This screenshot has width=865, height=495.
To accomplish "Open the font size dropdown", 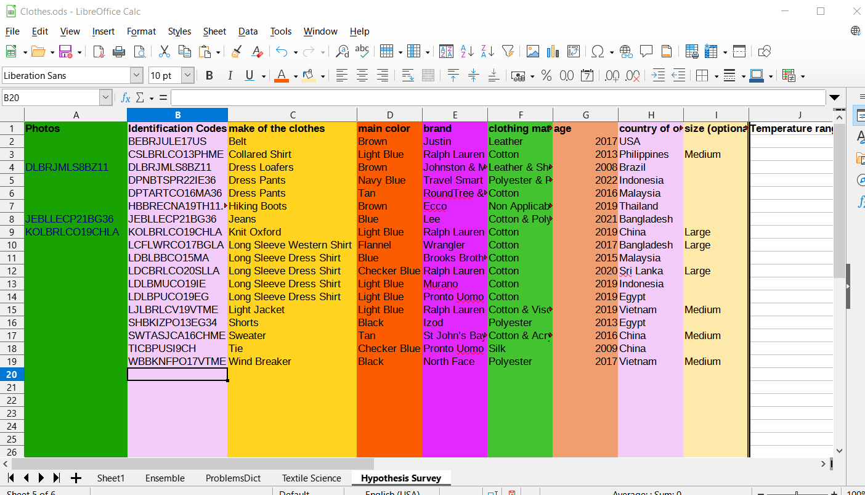I will coord(188,76).
